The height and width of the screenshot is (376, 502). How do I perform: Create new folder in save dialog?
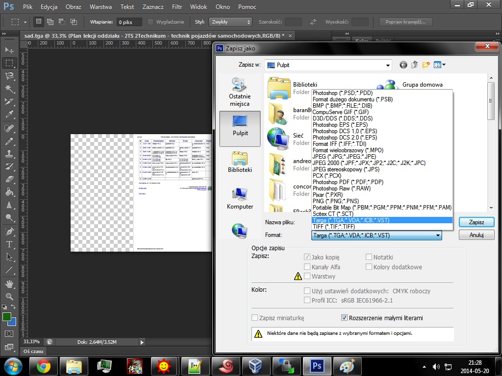[426, 65]
